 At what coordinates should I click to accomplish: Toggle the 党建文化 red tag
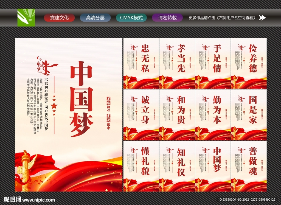click(x=59, y=18)
